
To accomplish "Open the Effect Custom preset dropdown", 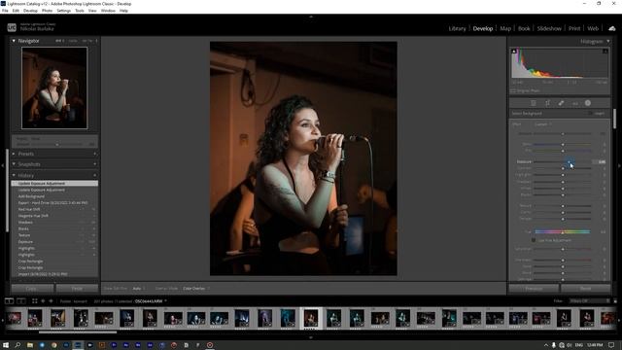I will point(543,124).
